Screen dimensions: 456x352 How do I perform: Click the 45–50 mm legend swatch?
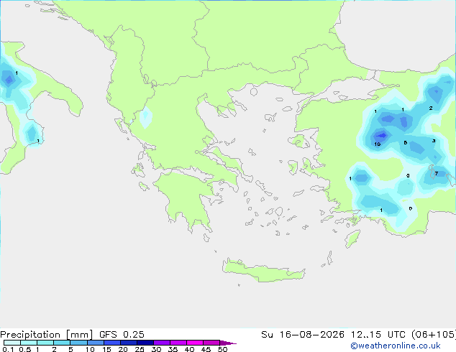pyautogui.click(x=211, y=343)
